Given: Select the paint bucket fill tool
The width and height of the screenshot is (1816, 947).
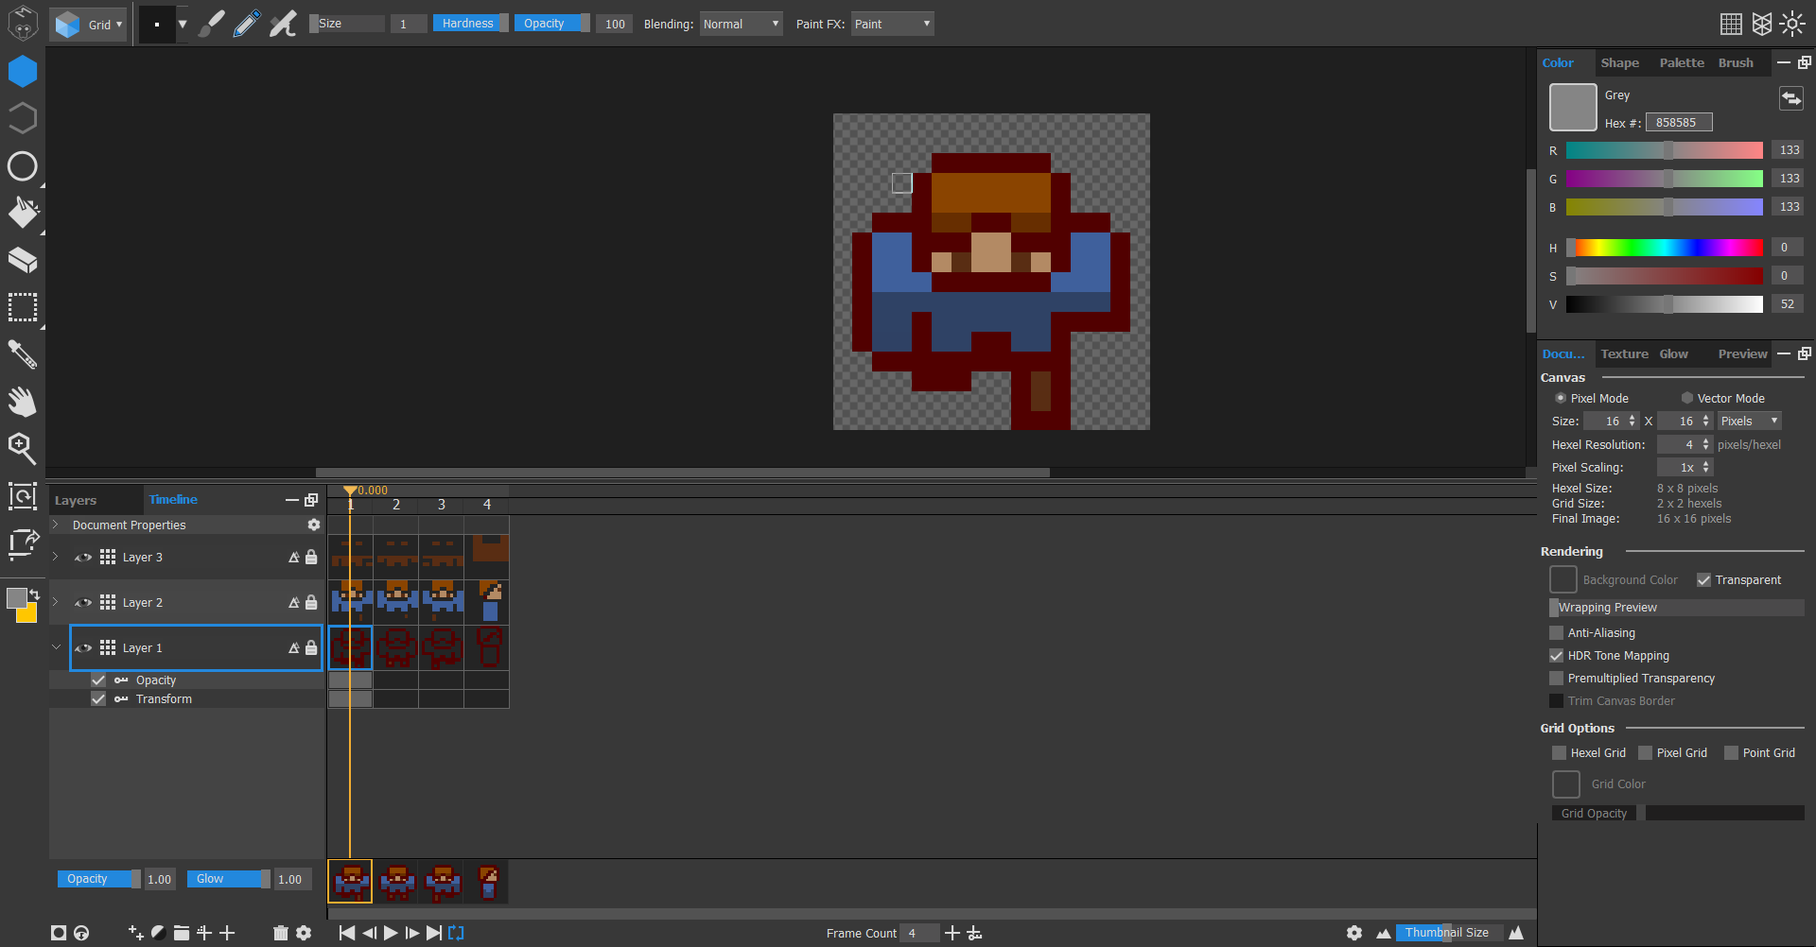Looking at the screenshot, I should point(23,213).
